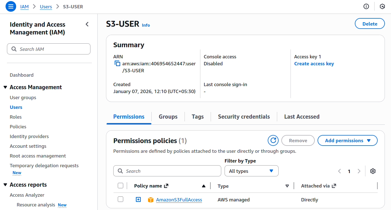This screenshot has height=210, width=391.
Task: Open table preferences gear icon
Action: tap(373, 171)
